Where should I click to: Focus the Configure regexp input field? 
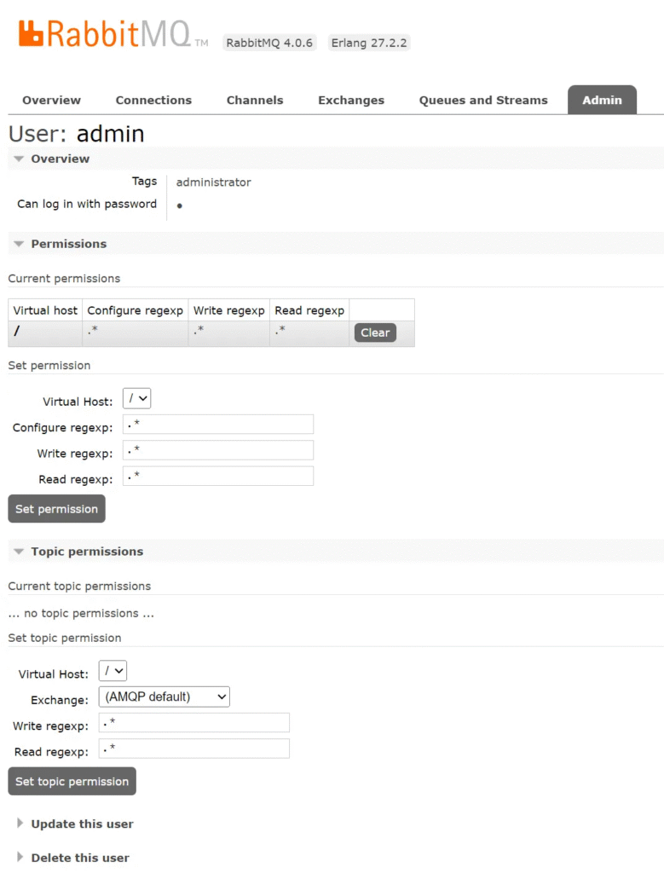click(217, 425)
